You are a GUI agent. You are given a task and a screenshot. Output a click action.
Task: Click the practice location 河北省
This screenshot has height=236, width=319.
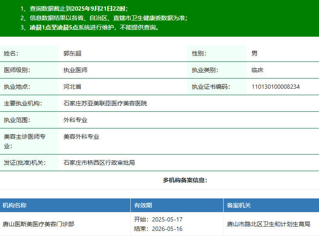click(x=72, y=87)
